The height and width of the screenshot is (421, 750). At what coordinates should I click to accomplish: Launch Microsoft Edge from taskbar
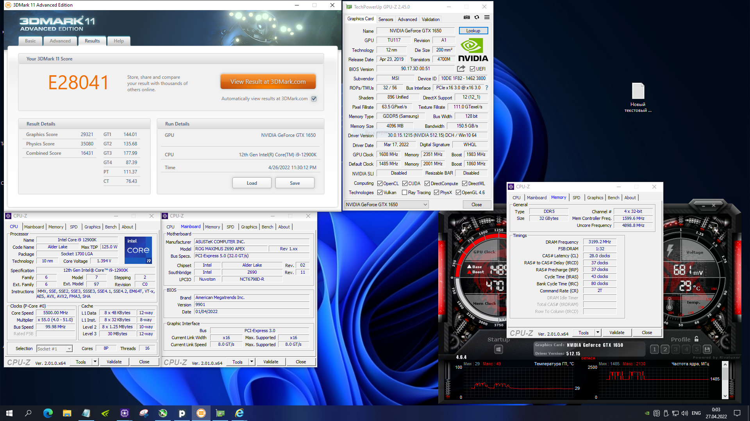(x=48, y=413)
